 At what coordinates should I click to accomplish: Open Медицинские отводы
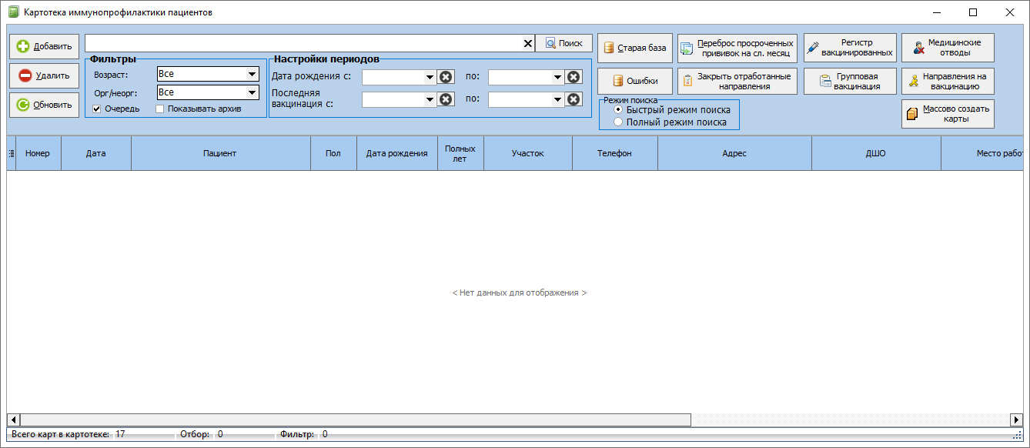(x=948, y=48)
